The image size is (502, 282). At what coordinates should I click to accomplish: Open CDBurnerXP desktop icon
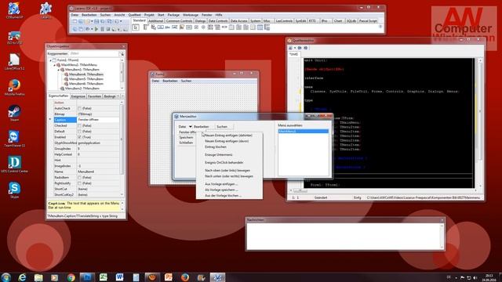click(14, 10)
